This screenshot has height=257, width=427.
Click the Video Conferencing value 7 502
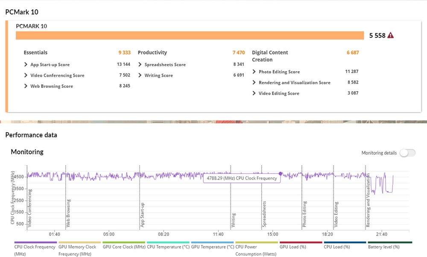click(124, 75)
